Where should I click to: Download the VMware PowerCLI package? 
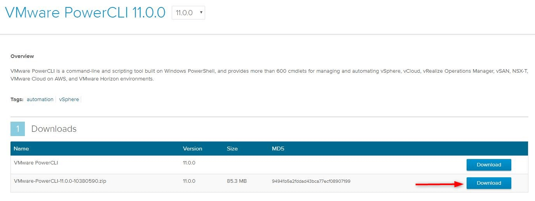click(x=489, y=165)
